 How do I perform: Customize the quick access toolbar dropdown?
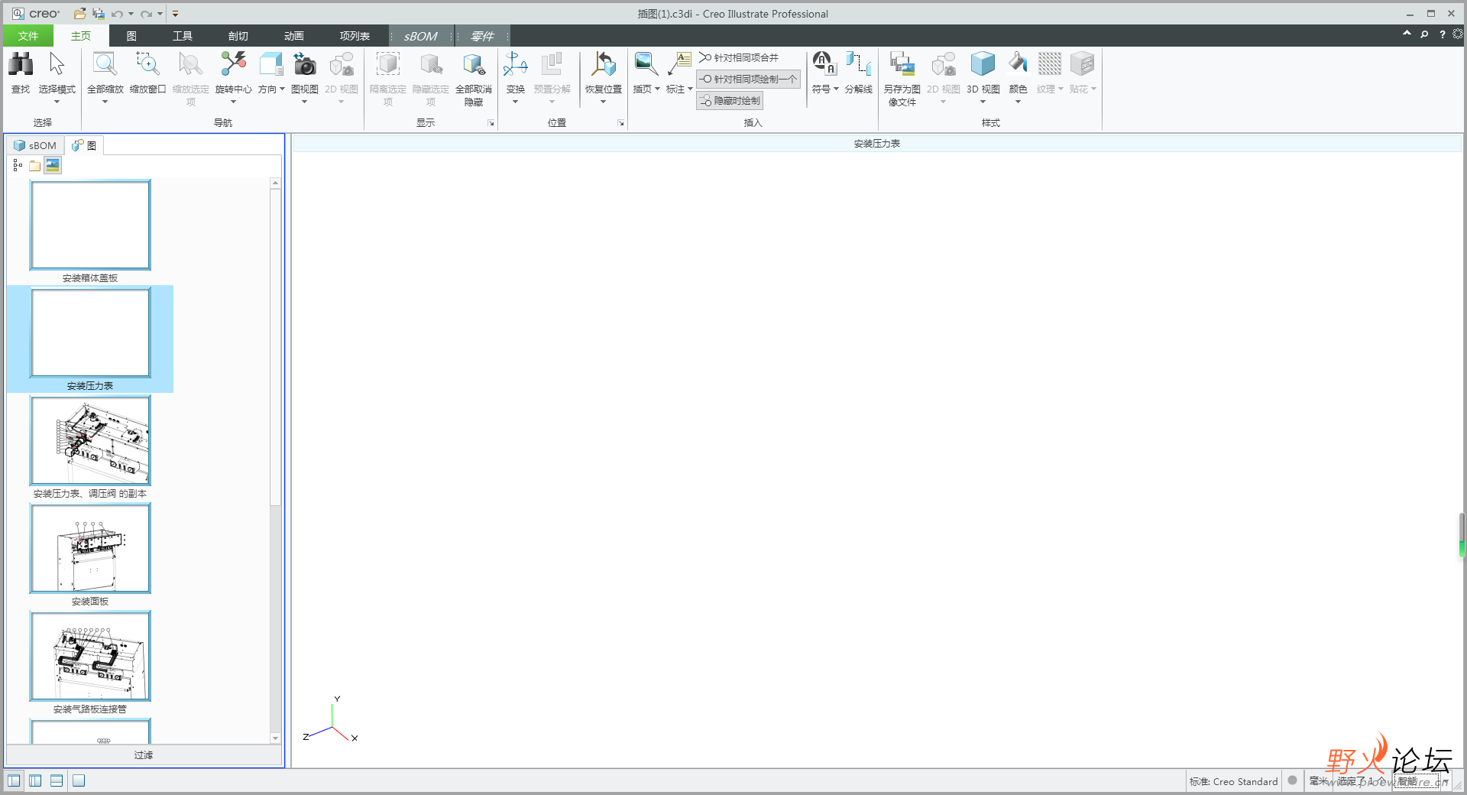tap(175, 14)
